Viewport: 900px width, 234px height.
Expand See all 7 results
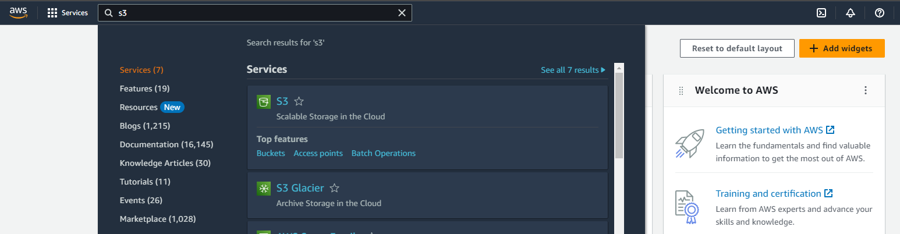pyautogui.click(x=573, y=70)
